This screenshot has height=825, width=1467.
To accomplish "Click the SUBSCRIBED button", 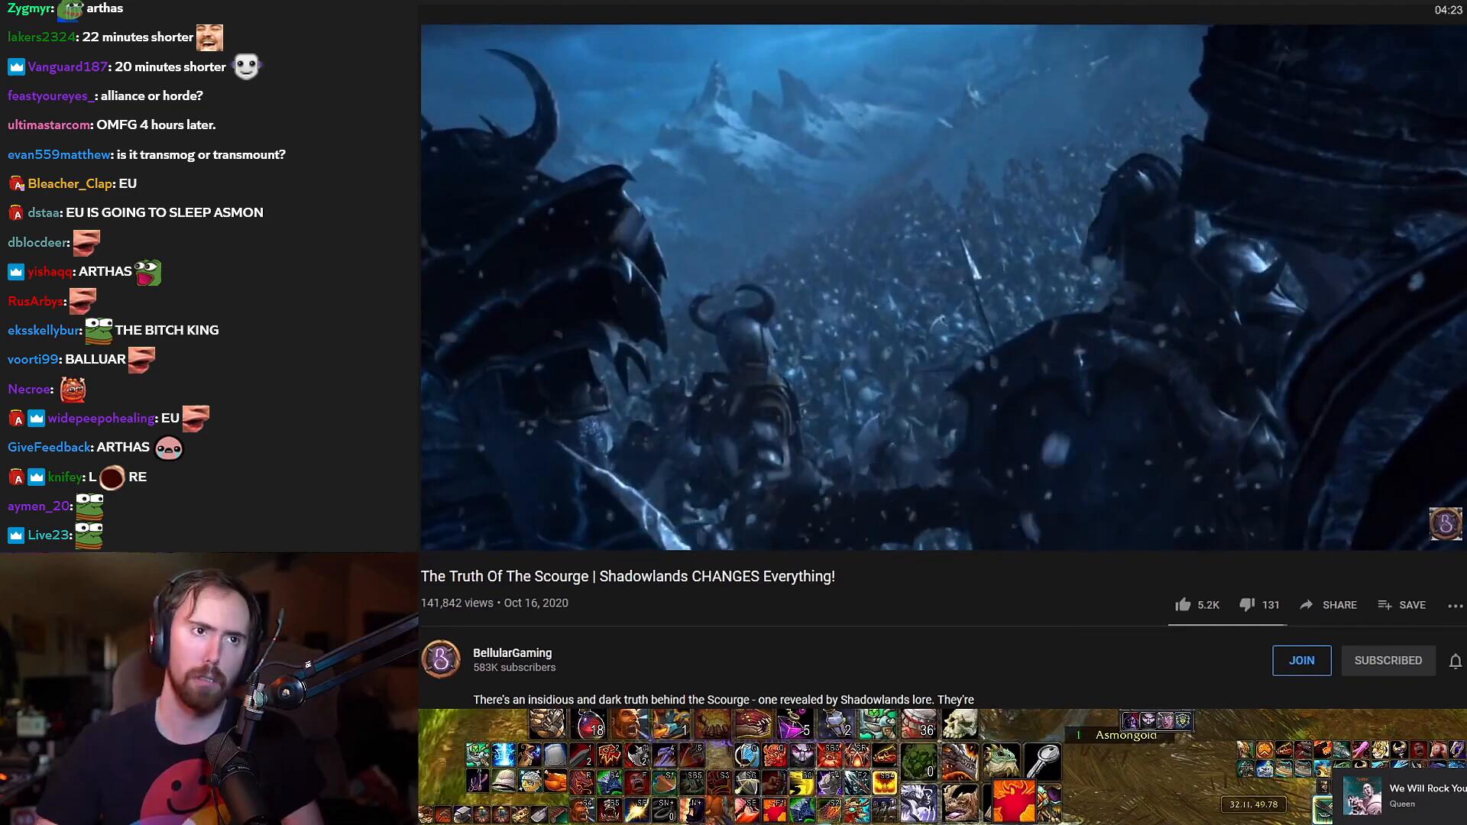I will [x=1388, y=660].
